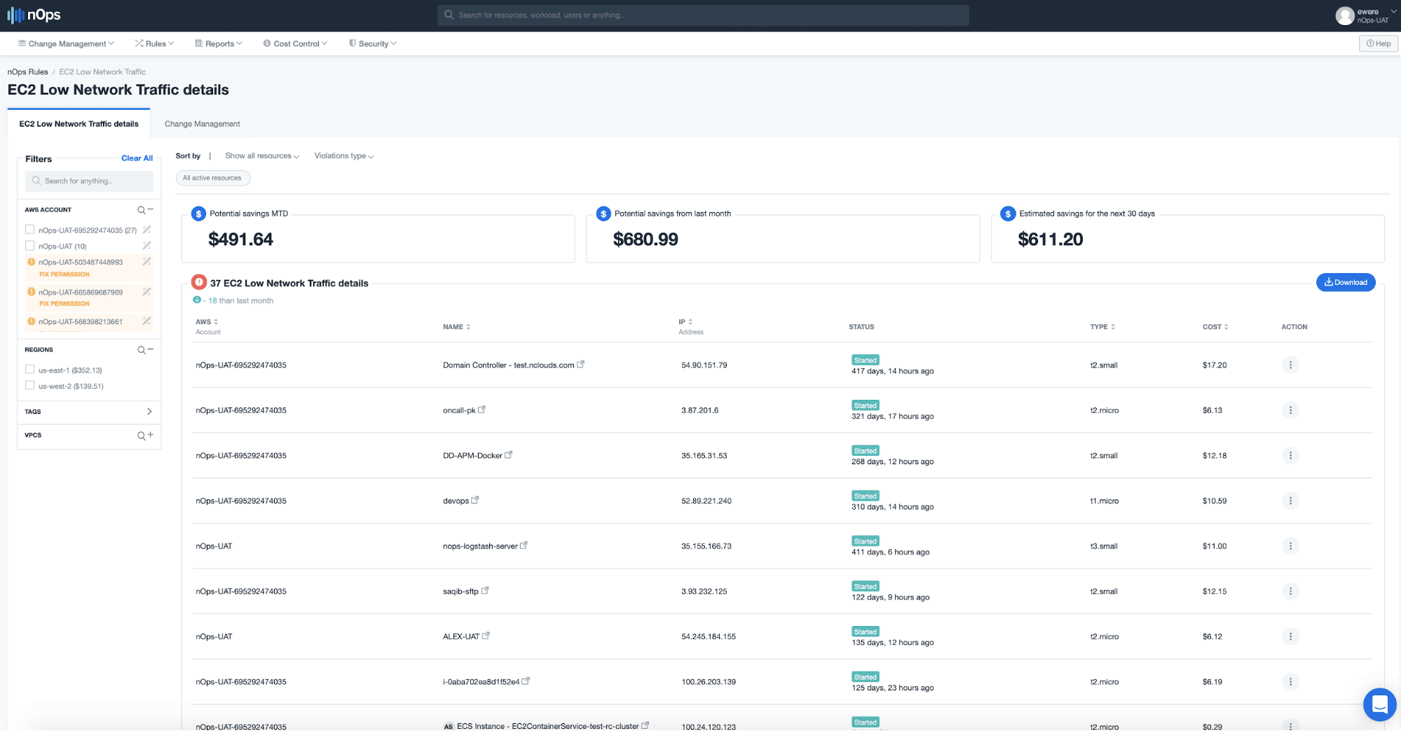Check nOps-UAT (10) account filter
The image size is (1401, 731).
tap(29, 246)
